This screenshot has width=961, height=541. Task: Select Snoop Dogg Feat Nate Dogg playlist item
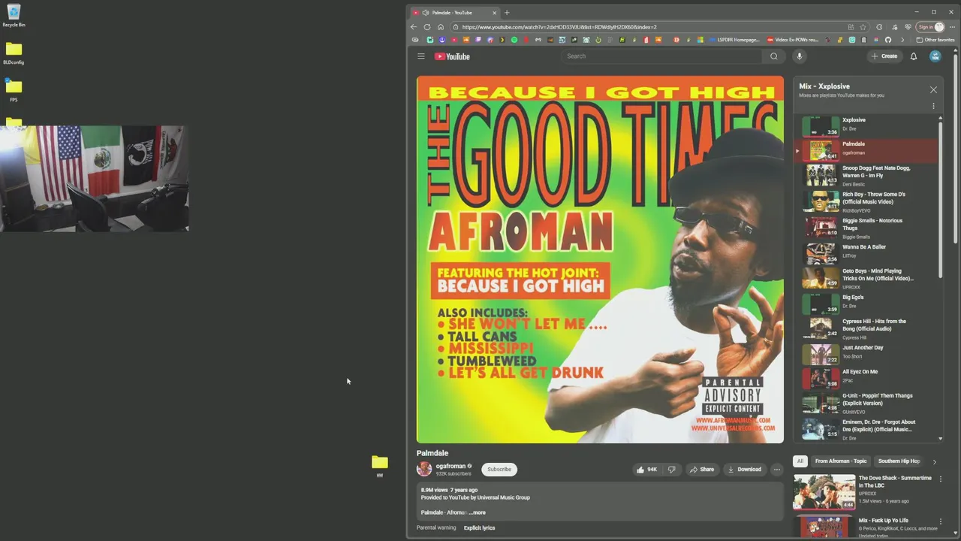867,175
